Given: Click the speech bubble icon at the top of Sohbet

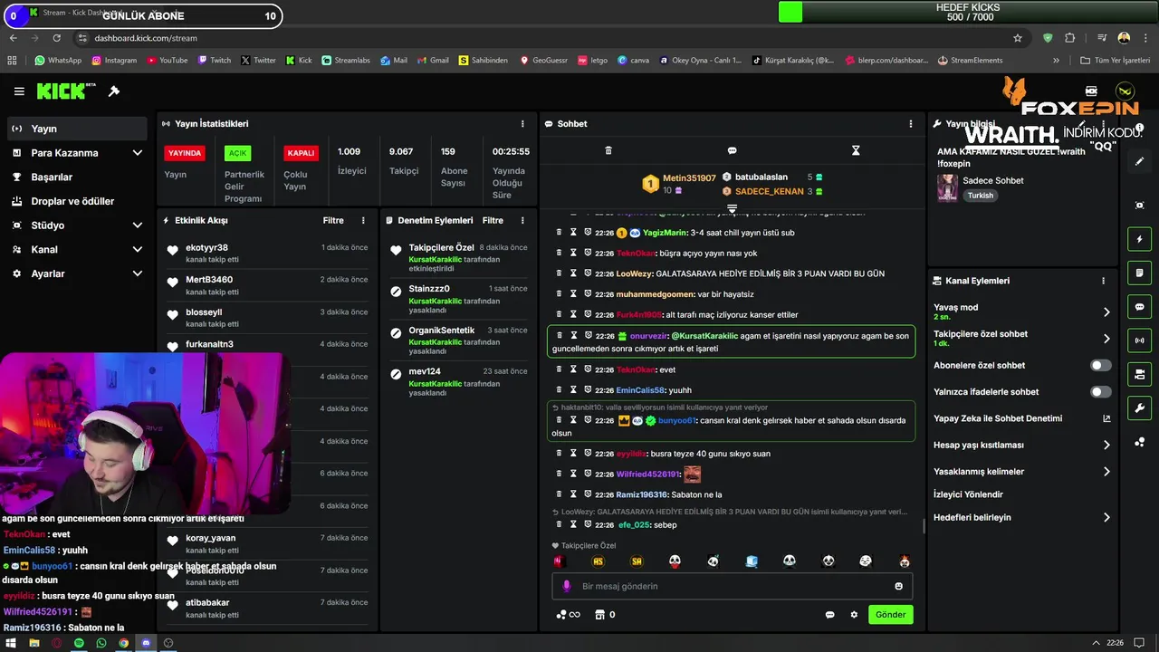Looking at the screenshot, I should (x=732, y=150).
